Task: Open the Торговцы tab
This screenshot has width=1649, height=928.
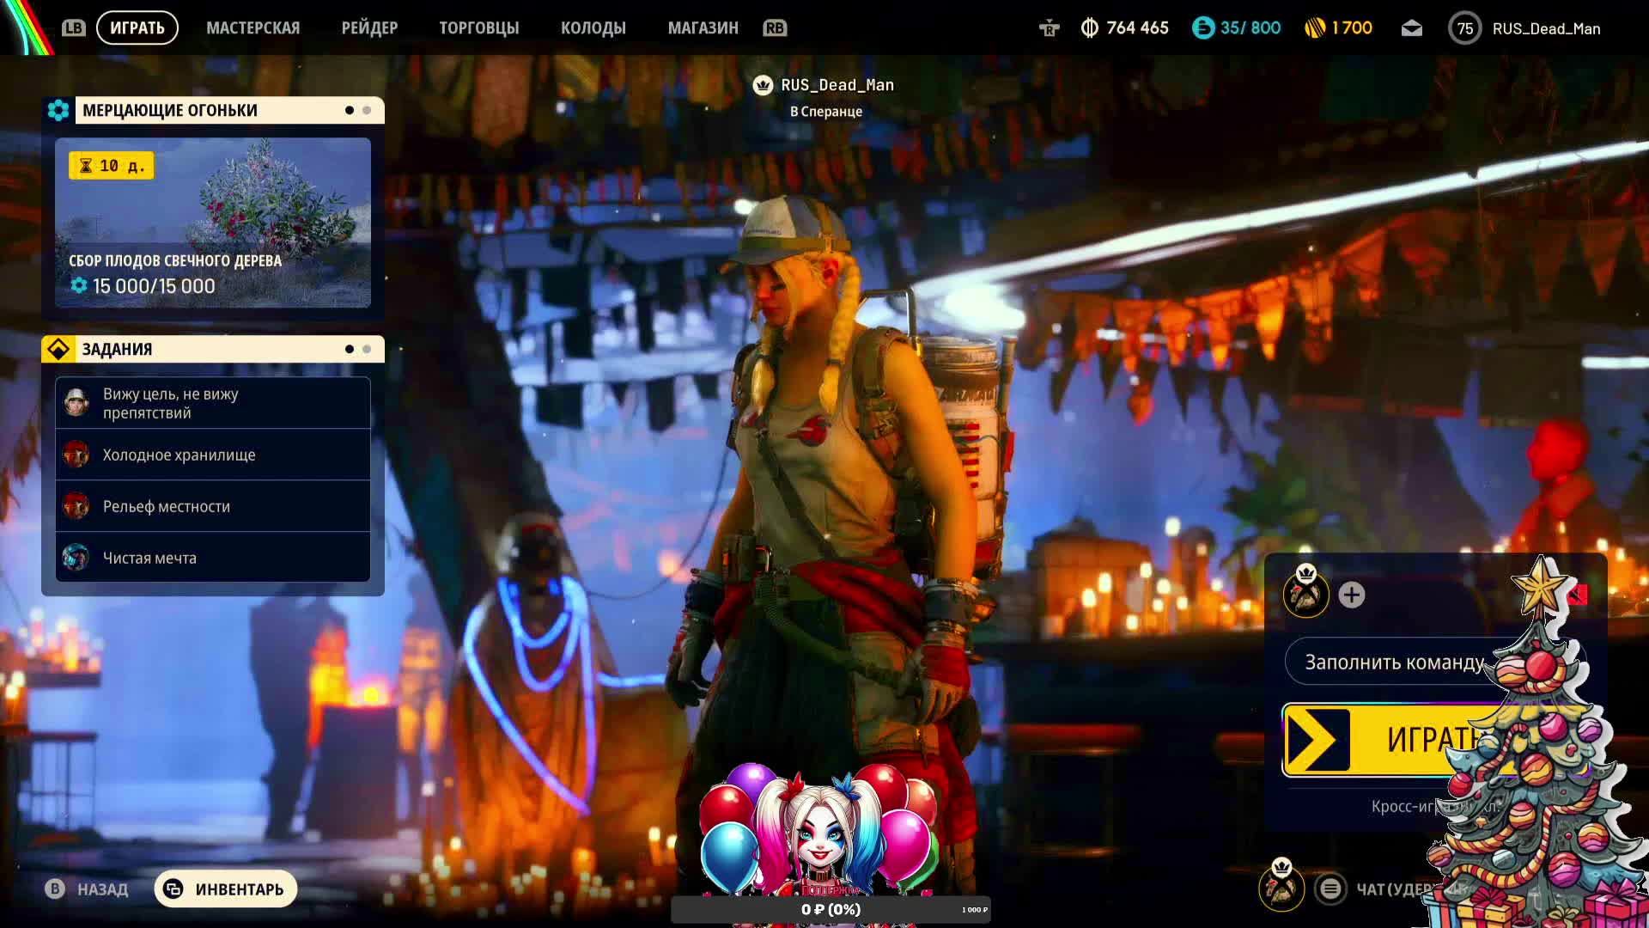Action: pyautogui.click(x=478, y=27)
